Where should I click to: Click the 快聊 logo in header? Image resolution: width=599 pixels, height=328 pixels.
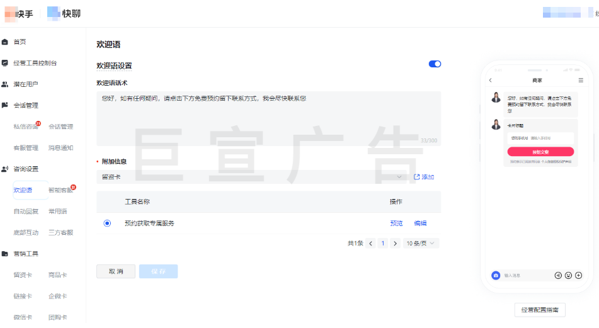point(64,13)
